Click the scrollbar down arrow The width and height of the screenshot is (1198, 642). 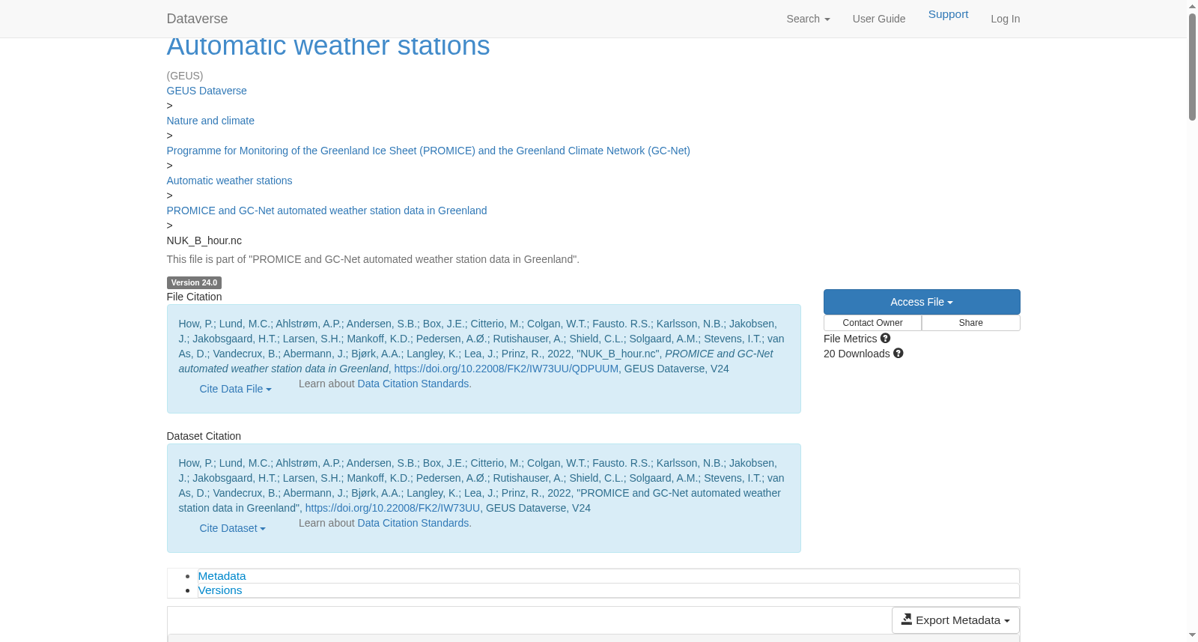pos(1192,635)
